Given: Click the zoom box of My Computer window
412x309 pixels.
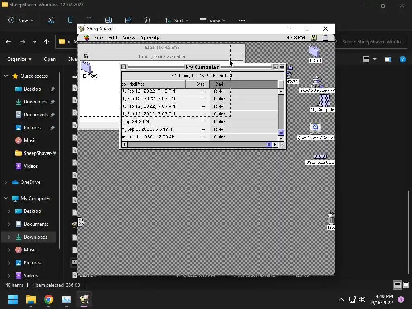Looking at the screenshot, I should click(x=275, y=67).
